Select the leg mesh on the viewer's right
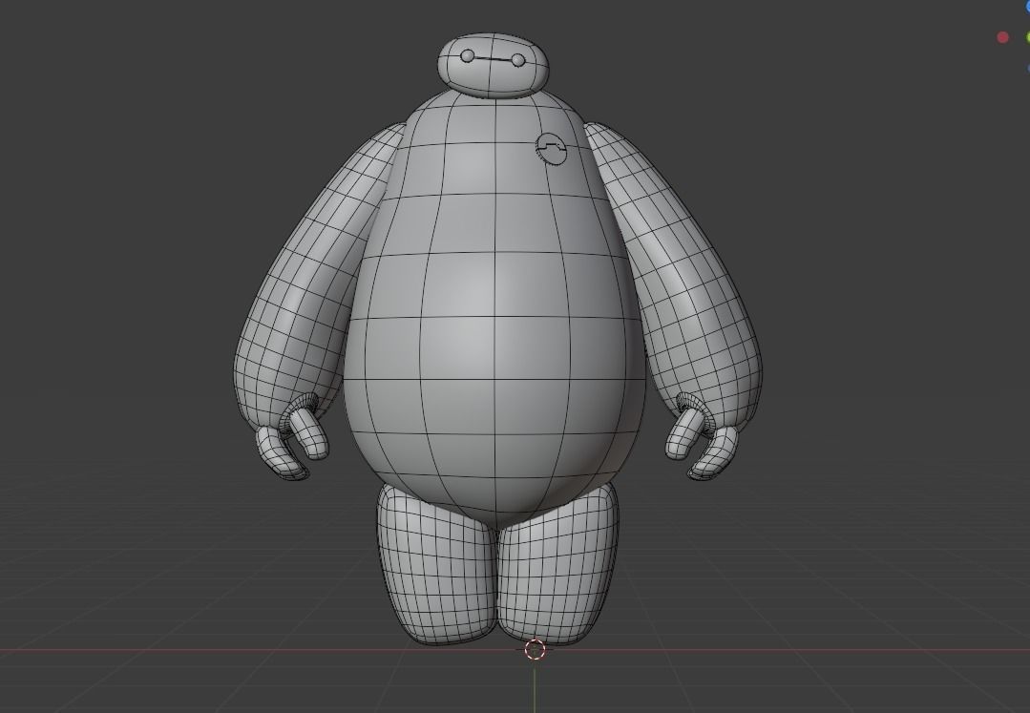The width and height of the screenshot is (1030, 713). coord(557,565)
